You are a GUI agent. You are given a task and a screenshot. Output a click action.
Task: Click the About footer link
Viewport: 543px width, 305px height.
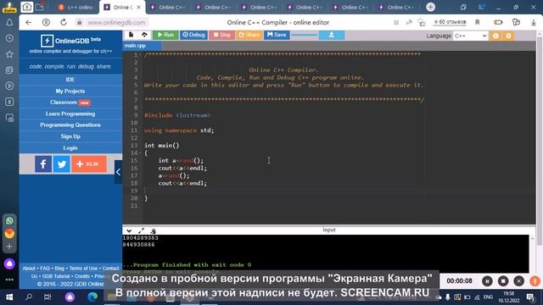click(x=29, y=269)
